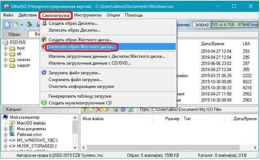The height and width of the screenshot is (160, 260).
Task: Choose Извлечь загрузочные данные с Дискеты/Жесткого диска
Action: click(108, 56)
